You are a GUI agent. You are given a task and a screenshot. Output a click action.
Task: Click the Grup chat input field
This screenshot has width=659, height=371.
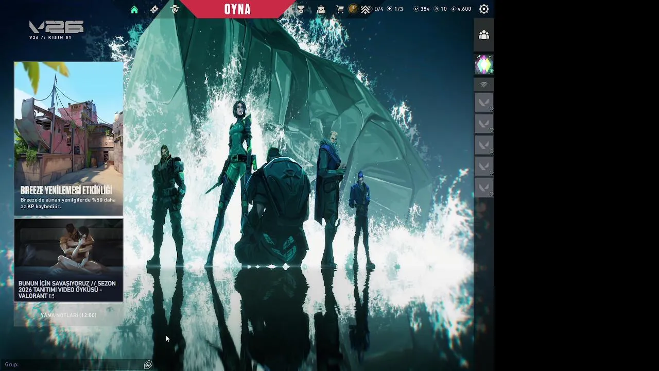(72, 364)
